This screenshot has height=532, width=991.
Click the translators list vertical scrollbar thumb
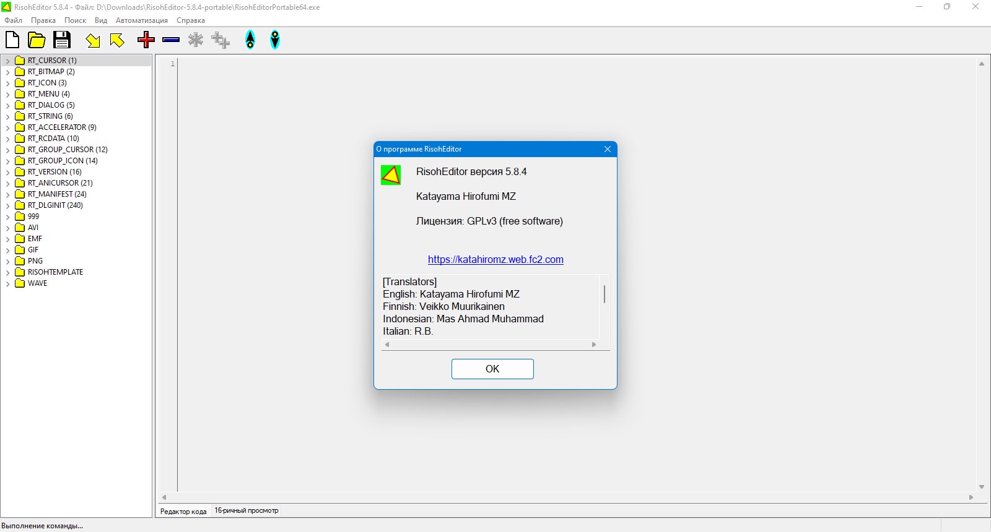point(604,294)
